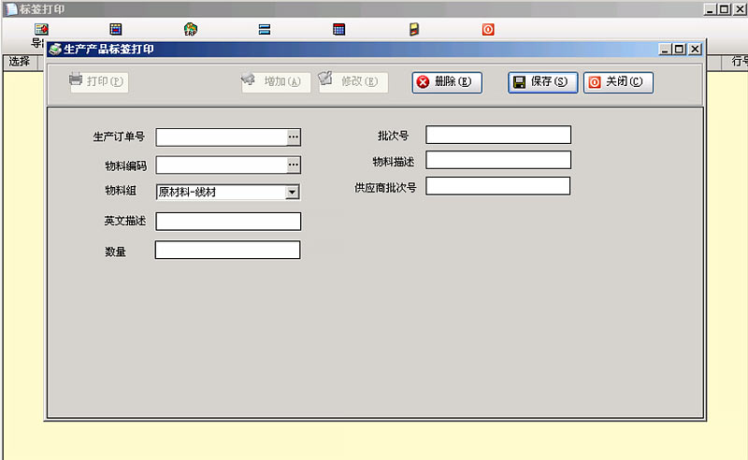Focus the 数量 text field
This screenshot has height=460, width=748.
(227, 251)
